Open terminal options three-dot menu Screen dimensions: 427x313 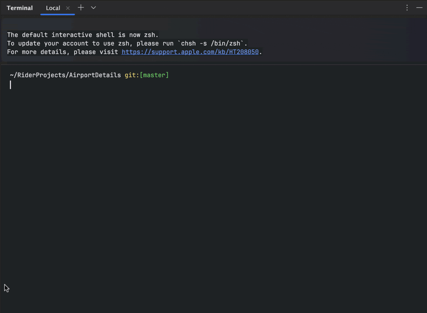(407, 8)
